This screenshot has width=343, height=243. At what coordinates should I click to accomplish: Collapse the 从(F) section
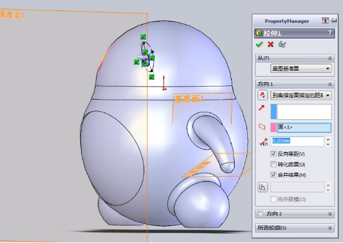coord(330,58)
